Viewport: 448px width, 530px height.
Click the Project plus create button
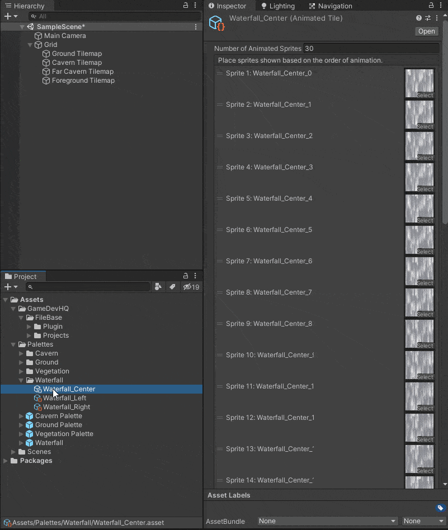11,287
